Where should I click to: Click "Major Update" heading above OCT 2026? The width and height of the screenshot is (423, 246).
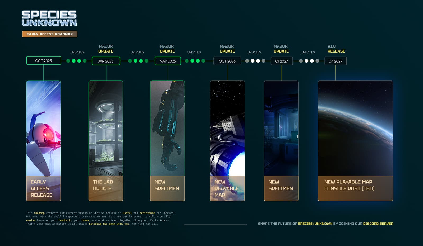point(227,49)
